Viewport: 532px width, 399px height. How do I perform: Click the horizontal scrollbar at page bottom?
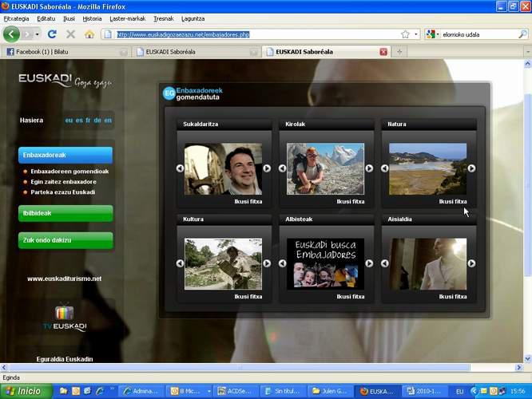(239, 367)
